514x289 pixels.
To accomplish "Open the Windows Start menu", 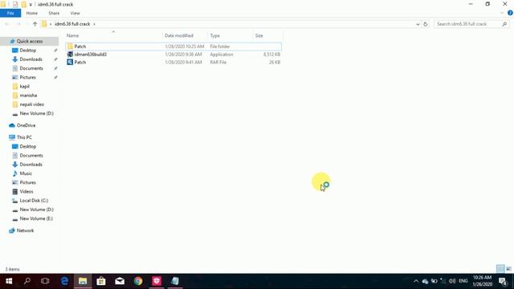I will (x=9, y=281).
